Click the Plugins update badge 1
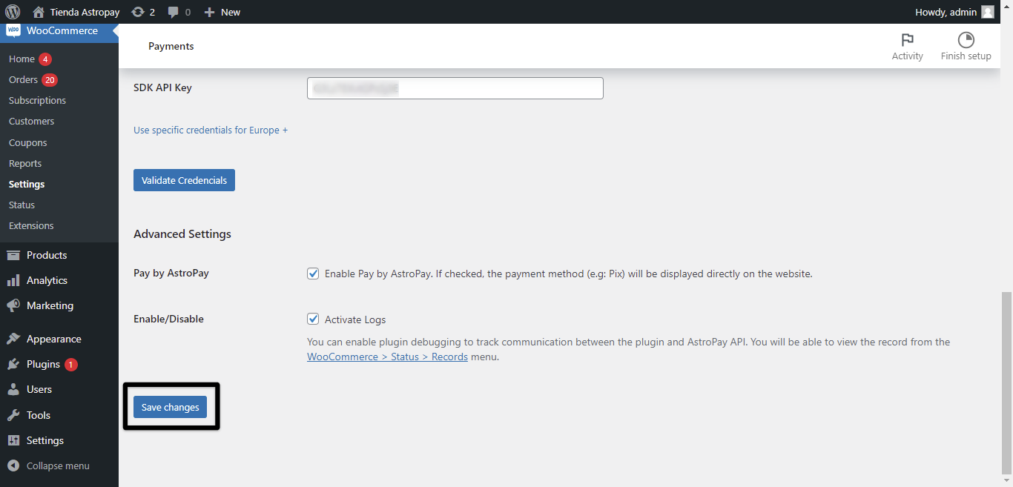The height and width of the screenshot is (487, 1013). [71, 364]
